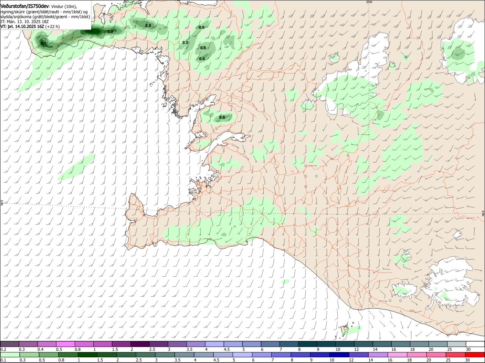Click the 0.8 precipitation value on the map
485x363 pixels.
(148, 26)
